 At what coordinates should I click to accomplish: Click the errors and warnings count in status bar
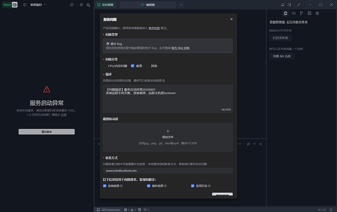coord(130,210)
